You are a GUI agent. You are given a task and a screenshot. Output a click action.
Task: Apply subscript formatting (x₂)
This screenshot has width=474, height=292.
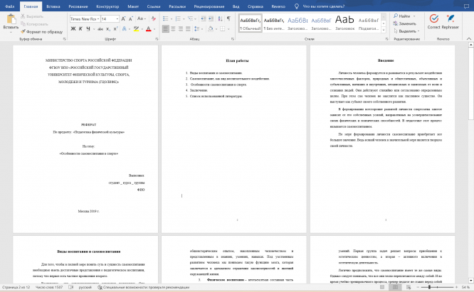pos(108,29)
